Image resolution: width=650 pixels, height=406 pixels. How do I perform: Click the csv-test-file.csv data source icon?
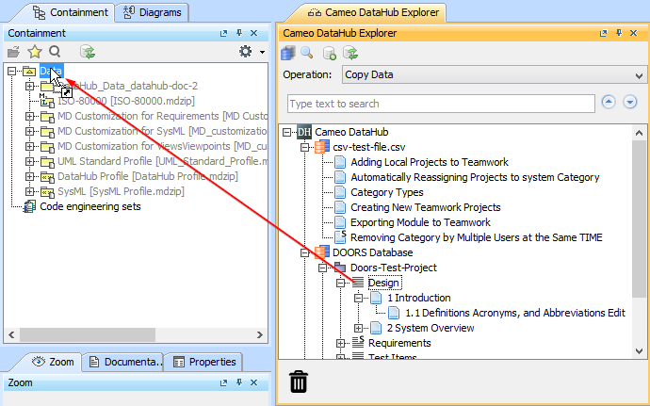[x=322, y=147]
